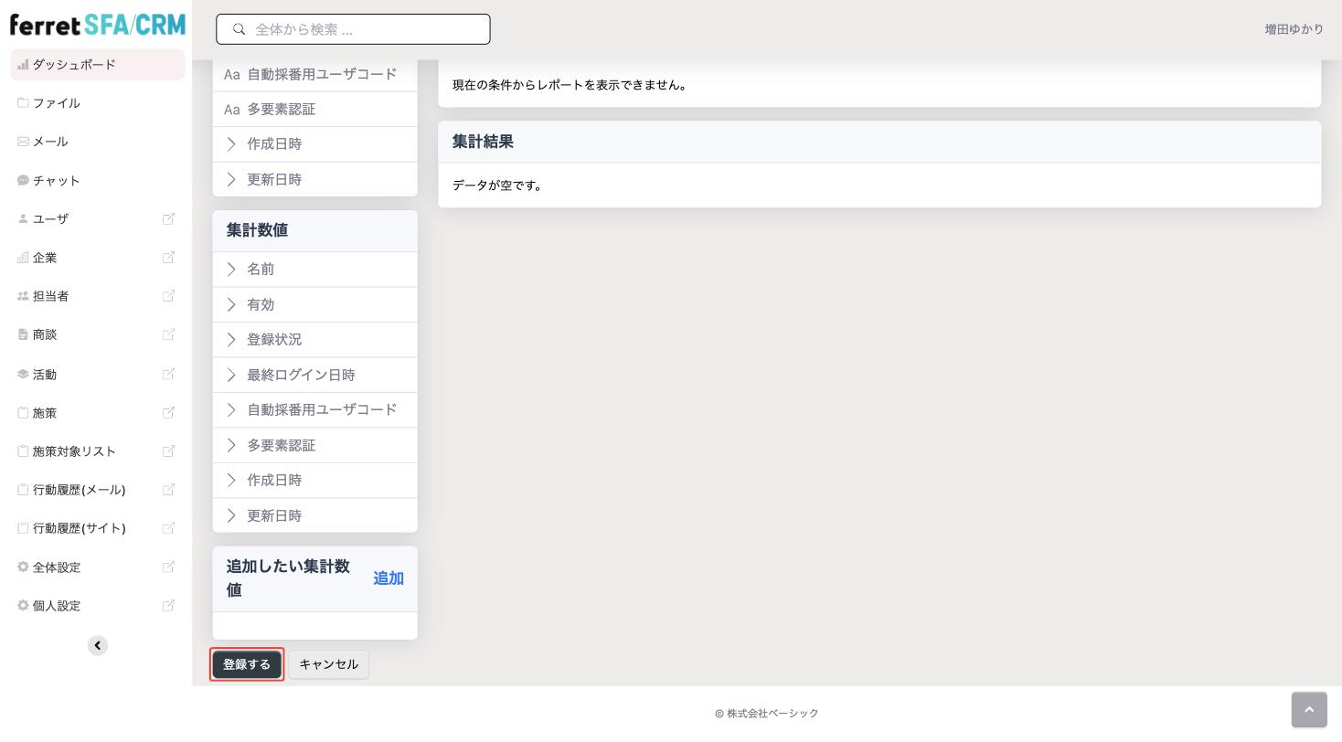
Task: Click the magnifier icon in the search box
Action: (240, 29)
